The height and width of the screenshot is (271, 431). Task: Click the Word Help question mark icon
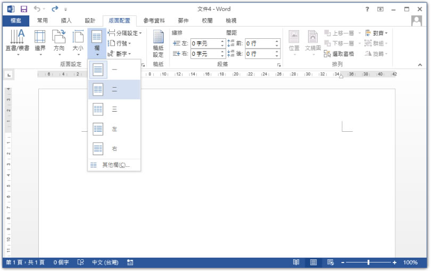[x=367, y=10]
